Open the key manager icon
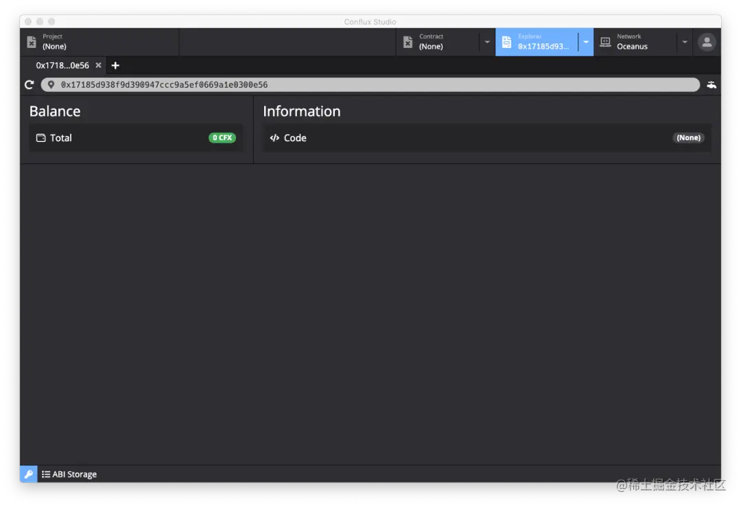The width and height of the screenshot is (741, 507). 28,474
